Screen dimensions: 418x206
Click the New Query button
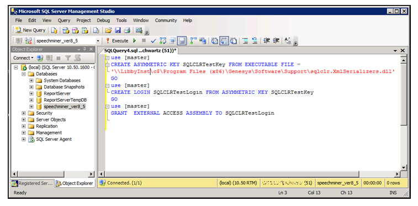tap(31, 30)
